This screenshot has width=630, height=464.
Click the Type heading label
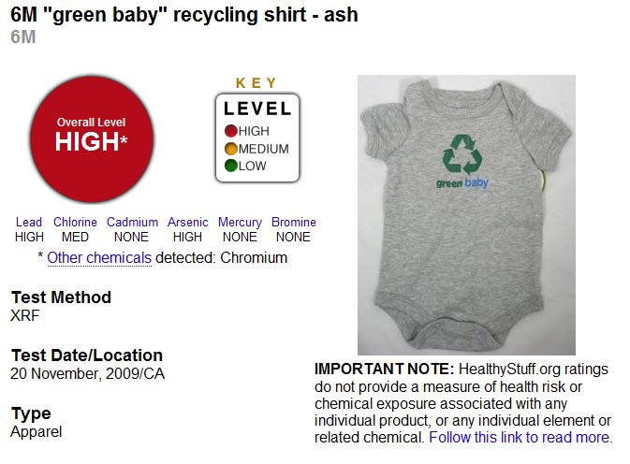tap(31, 413)
